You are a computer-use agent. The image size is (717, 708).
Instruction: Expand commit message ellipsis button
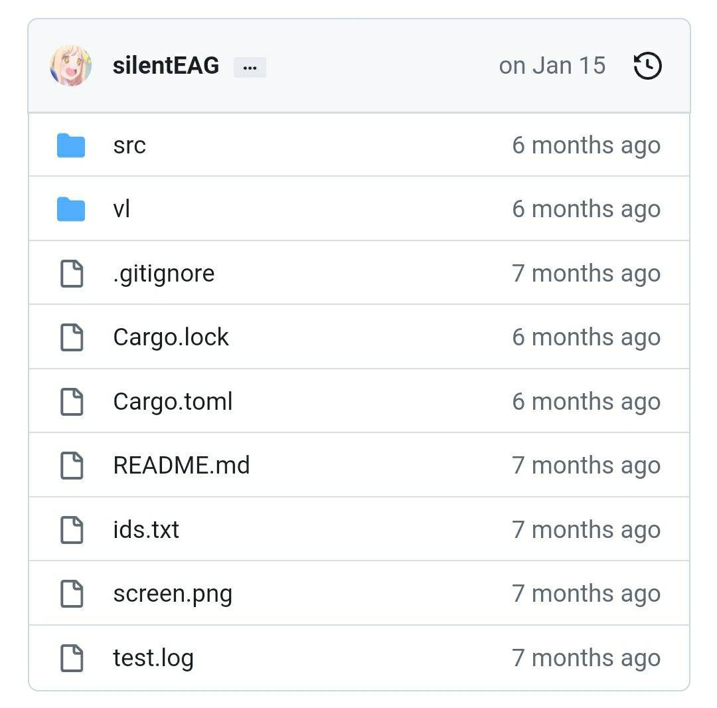[x=250, y=68]
